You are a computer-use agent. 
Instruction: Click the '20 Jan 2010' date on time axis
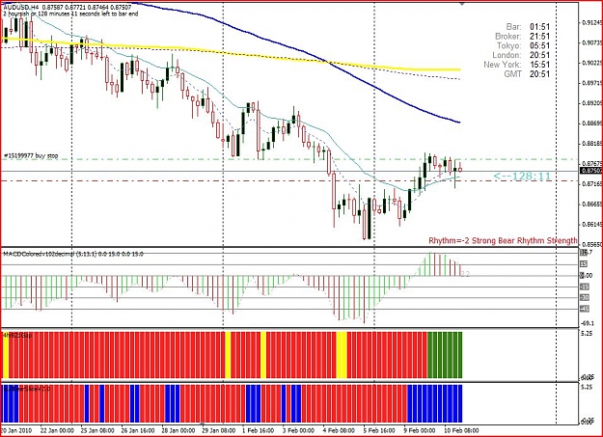click(x=15, y=430)
